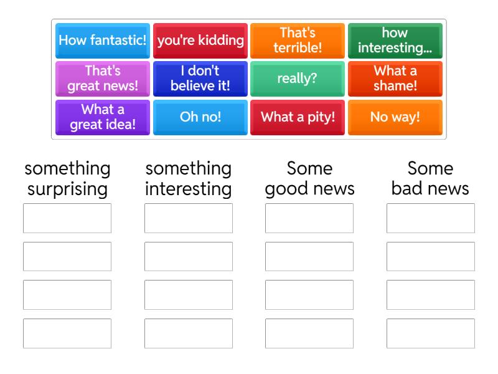This screenshot has height=374, width=498.
Task: Click the 'What a shame!' tile
Action: tap(395, 79)
